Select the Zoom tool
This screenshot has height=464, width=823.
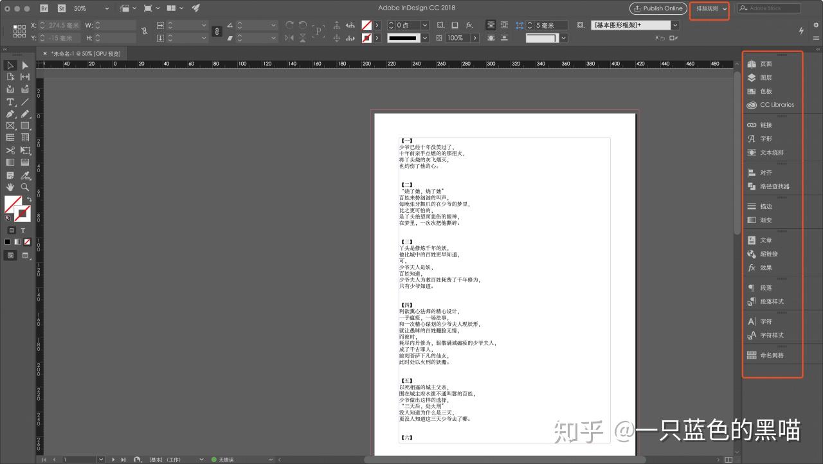click(x=24, y=188)
